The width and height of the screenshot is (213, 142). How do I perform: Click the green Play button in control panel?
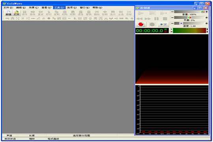click(x=141, y=13)
